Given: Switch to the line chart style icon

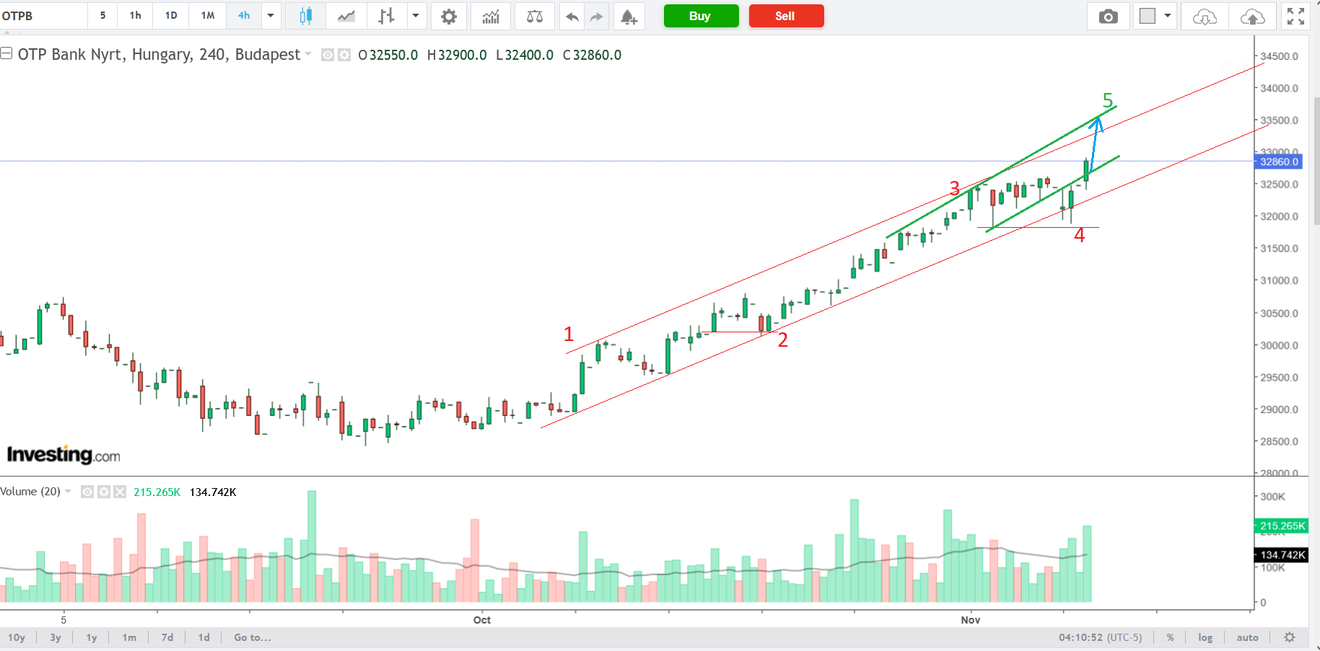Looking at the screenshot, I should (346, 16).
